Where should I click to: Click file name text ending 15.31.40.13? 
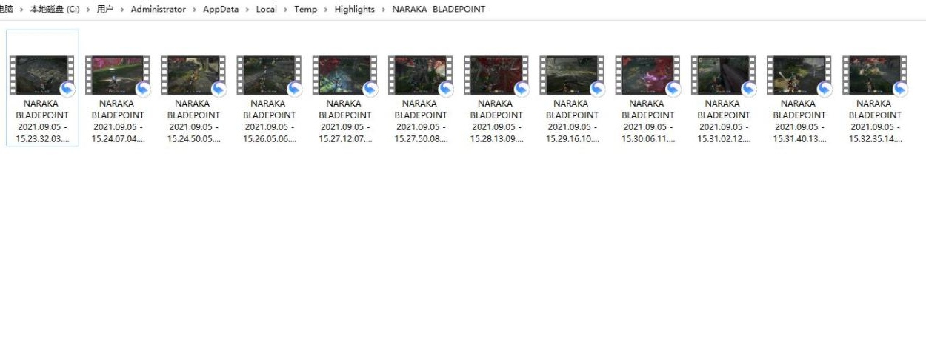coord(799,121)
